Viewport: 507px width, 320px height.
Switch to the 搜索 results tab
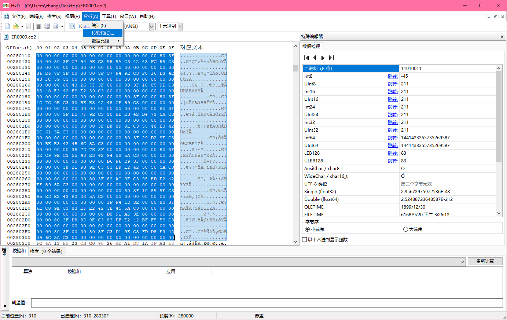46,251
